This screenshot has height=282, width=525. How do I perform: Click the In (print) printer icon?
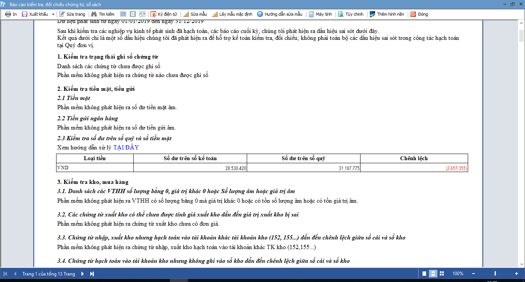[x=8, y=14]
